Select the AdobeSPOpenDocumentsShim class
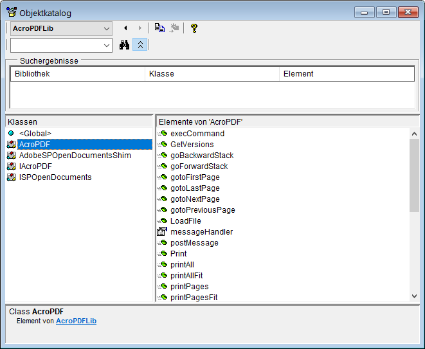This screenshot has width=425, height=349. pyautogui.click(x=75, y=156)
